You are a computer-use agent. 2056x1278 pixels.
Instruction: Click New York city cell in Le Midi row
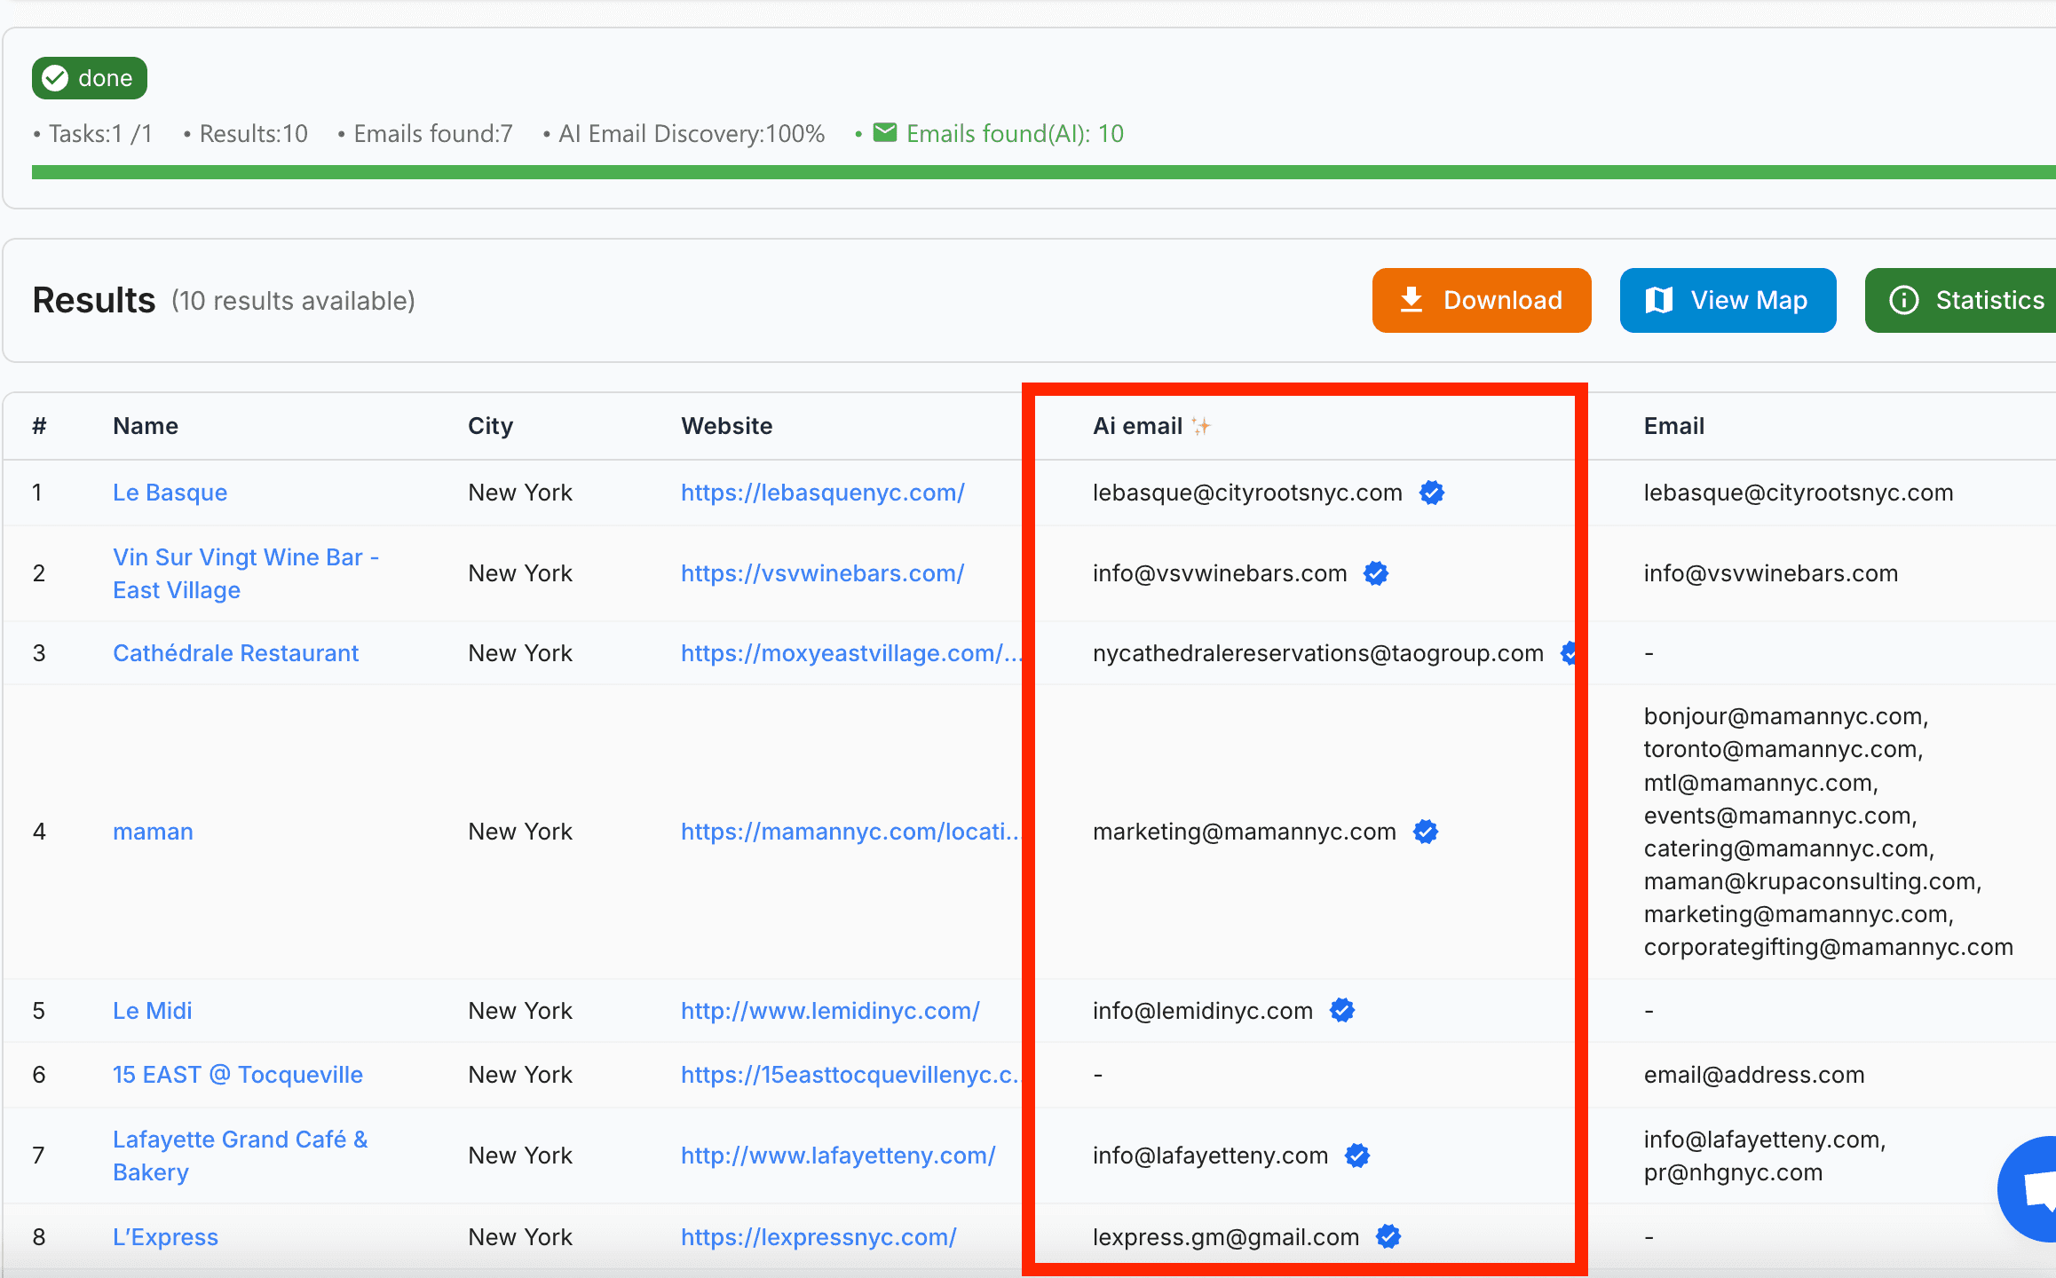pyautogui.click(x=520, y=1011)
